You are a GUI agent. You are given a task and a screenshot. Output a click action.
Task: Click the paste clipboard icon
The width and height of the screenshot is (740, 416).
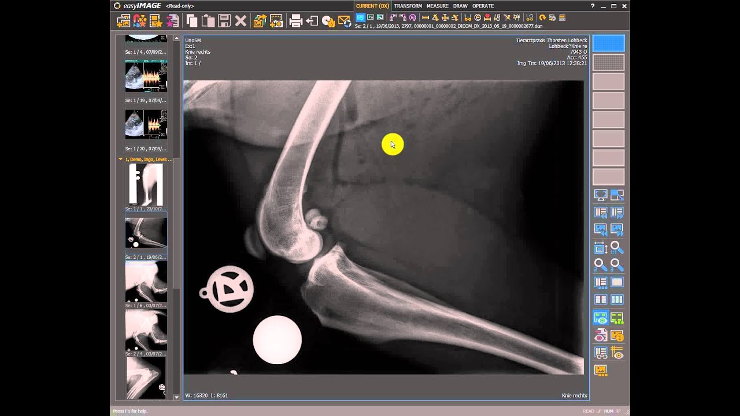[x=208, y=21]
